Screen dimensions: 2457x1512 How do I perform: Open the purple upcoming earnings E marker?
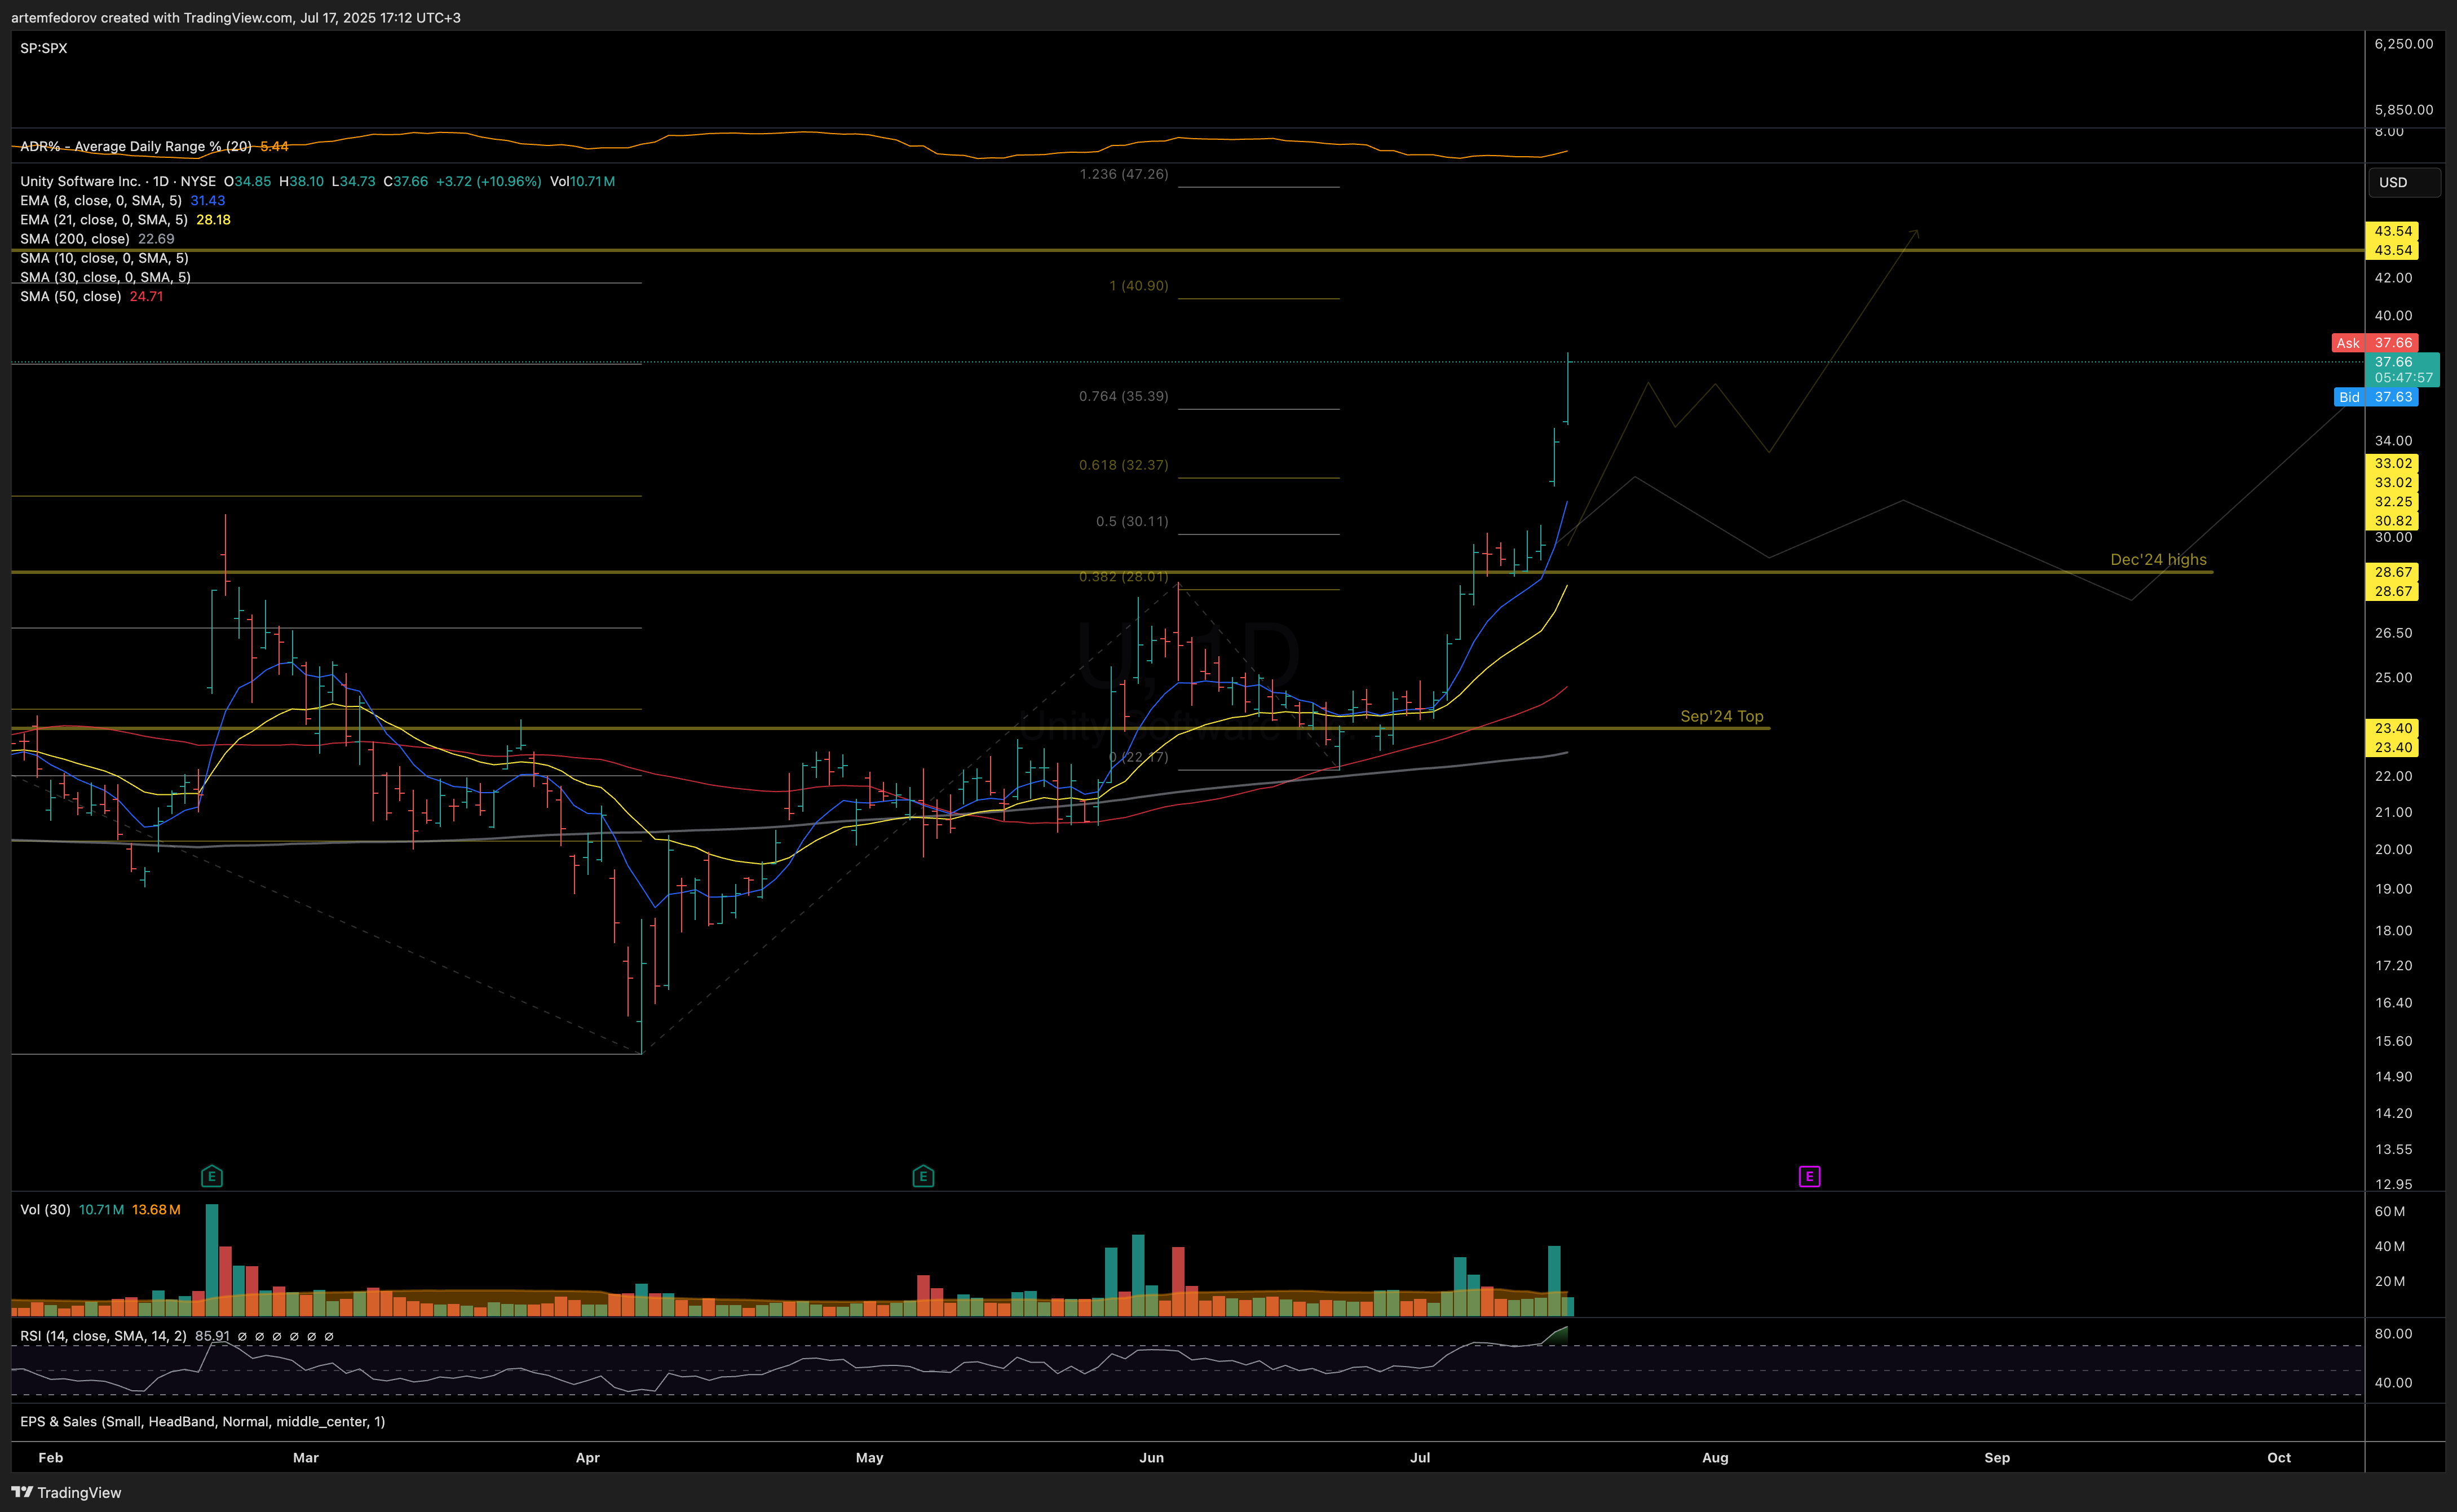point(1809,1176)
